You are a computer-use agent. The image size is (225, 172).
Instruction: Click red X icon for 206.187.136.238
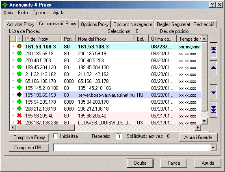(x=19, y=122)
